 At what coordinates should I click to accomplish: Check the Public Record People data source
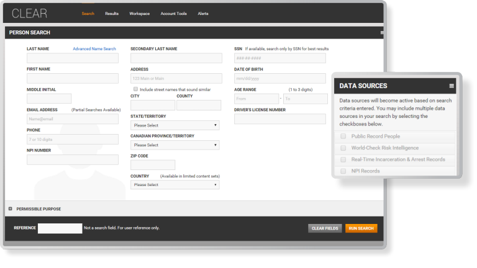point(343,136)
